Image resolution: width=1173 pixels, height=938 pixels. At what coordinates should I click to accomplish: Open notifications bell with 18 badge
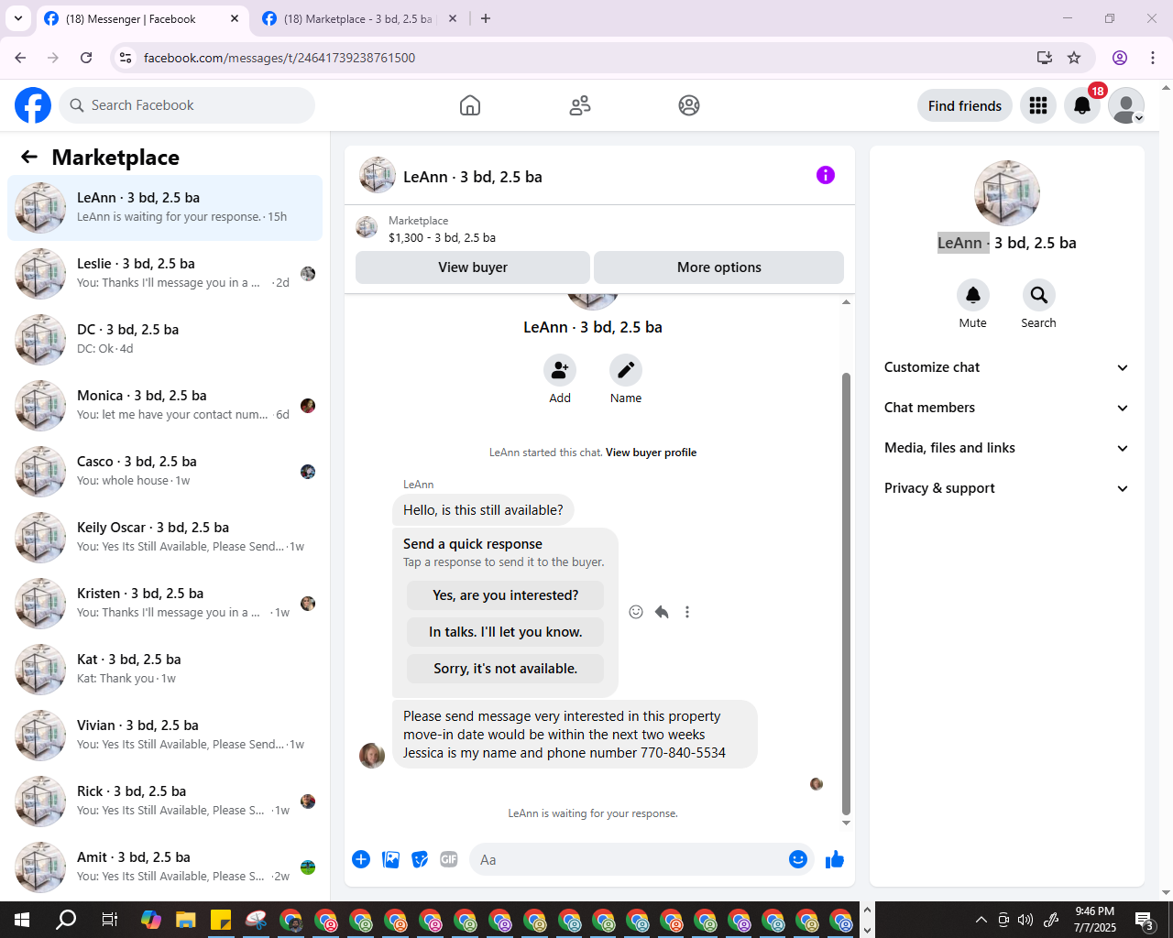click(1082, 105)
